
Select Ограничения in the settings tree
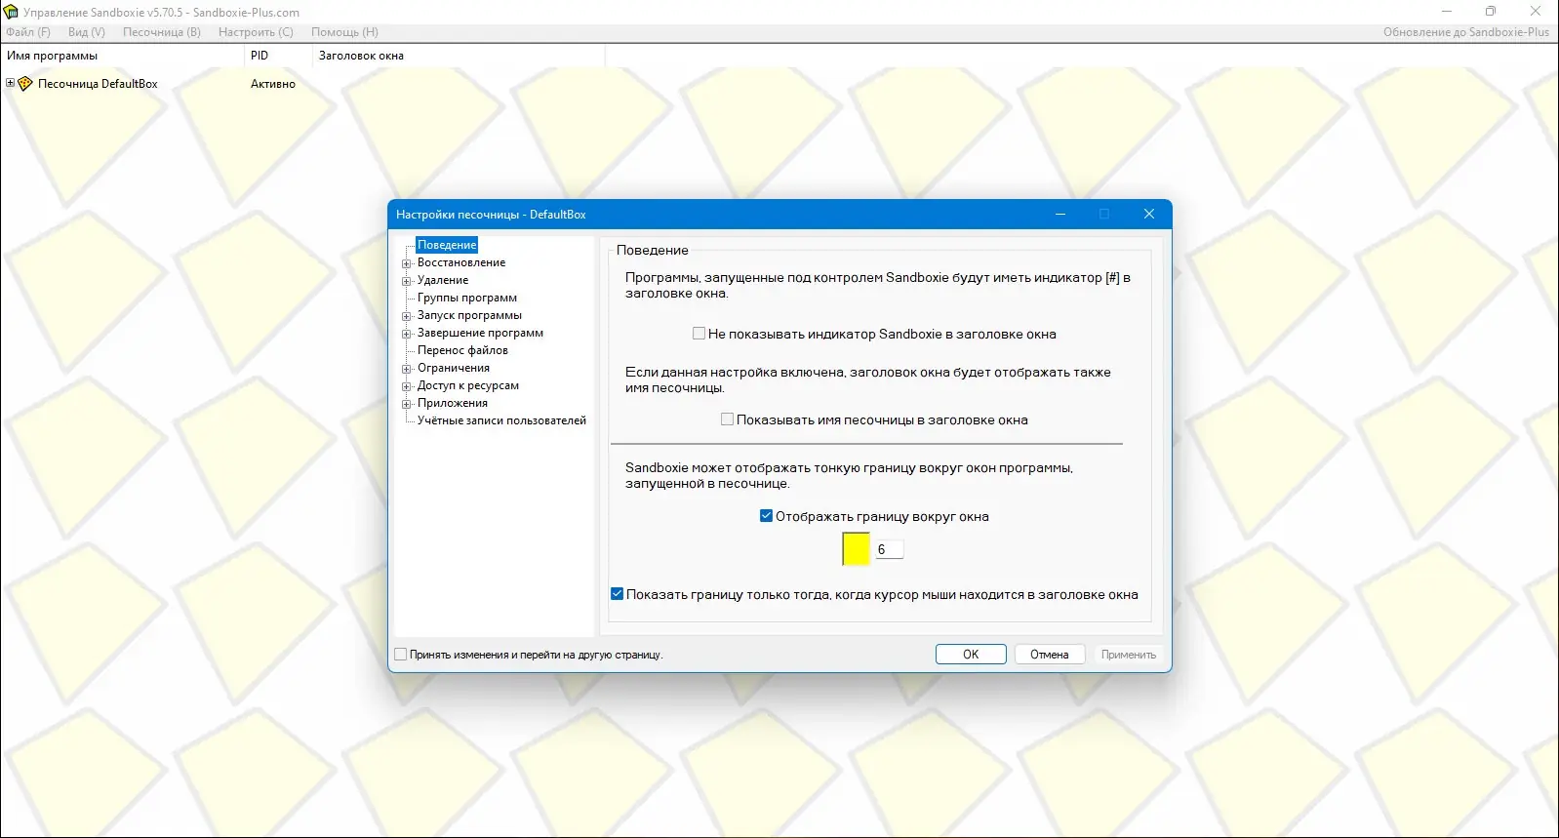454,368
